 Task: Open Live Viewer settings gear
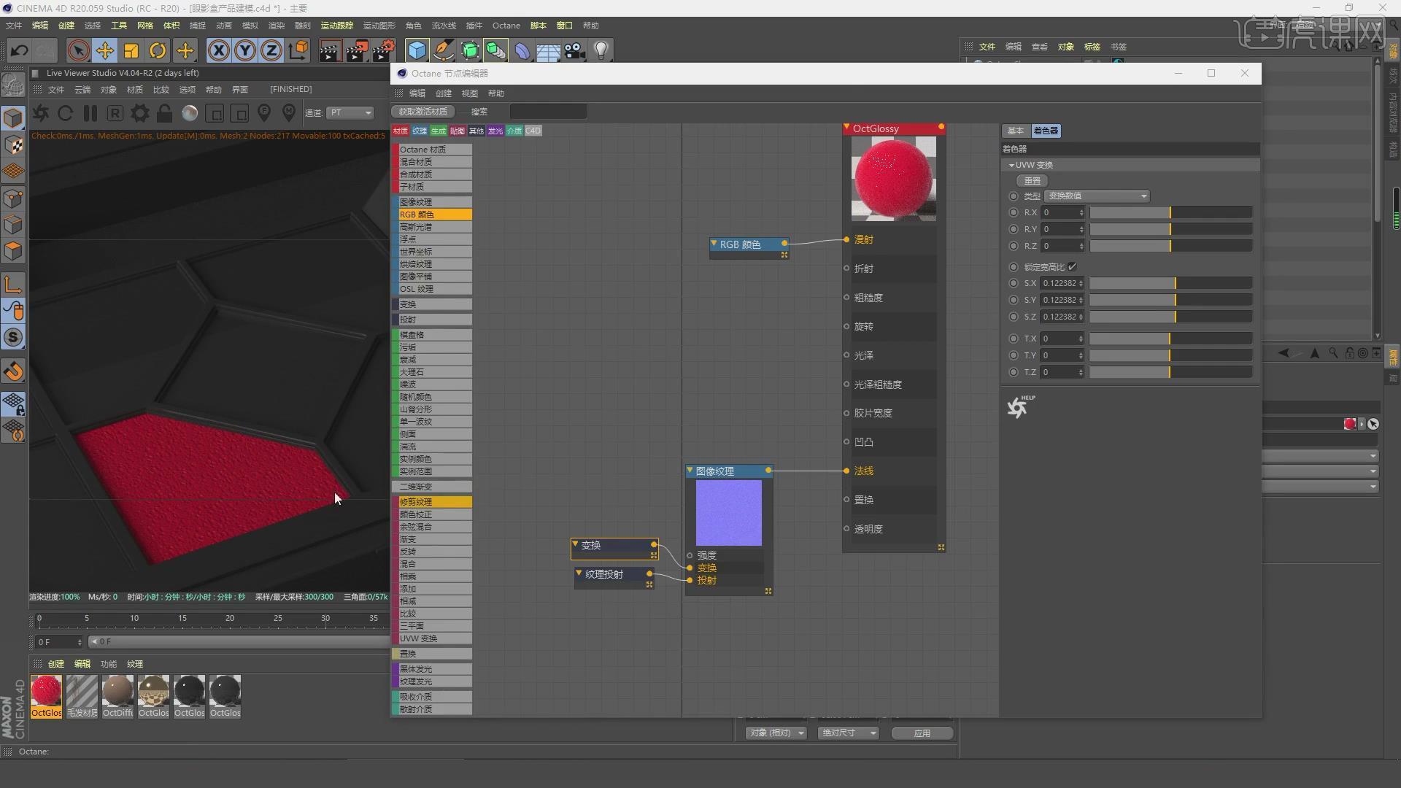pos(139,113)
